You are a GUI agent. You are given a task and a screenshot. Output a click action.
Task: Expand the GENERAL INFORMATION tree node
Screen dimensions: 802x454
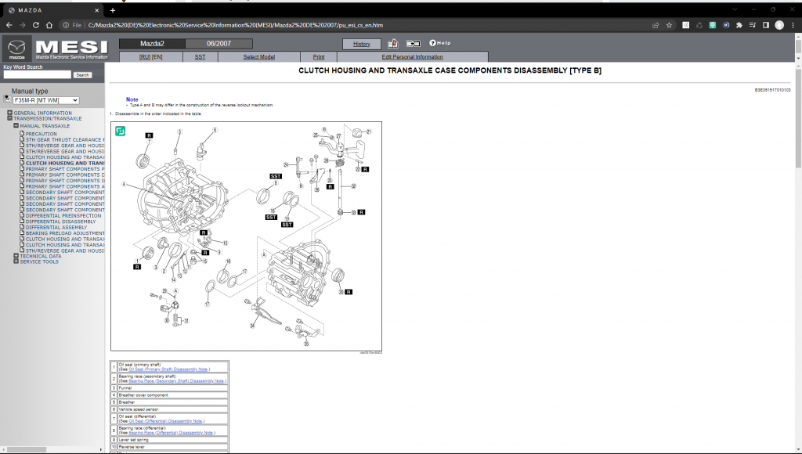pos(10,113)
